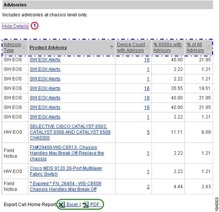219x212 pixels.
Task: Sort by % of All Advisory header
Action: pyautogui.click(x=195, y=47)
